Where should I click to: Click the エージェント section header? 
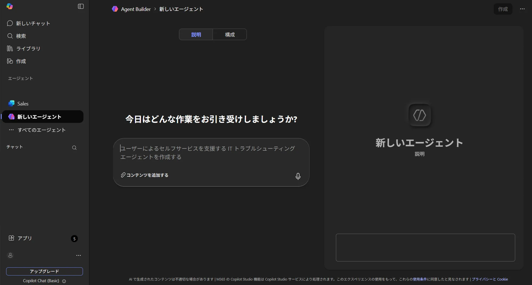[20, 78]
